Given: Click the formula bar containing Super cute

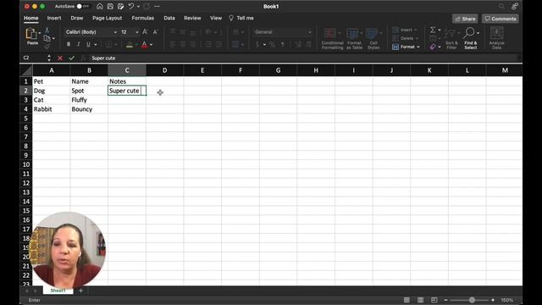Looking at the screenshot, I should click(304, 58).
